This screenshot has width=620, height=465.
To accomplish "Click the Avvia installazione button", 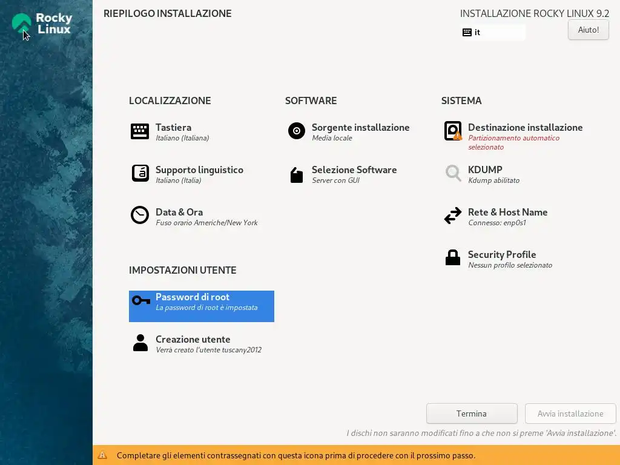I will click(x=570, y=414).
